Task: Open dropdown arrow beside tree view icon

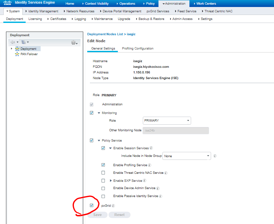Action: click(x=28, y=42)
